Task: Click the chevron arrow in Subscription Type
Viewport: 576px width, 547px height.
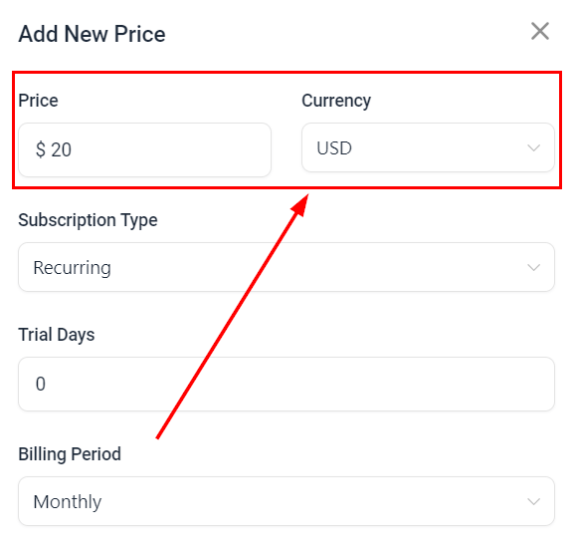Action: (x=533, y=267)
